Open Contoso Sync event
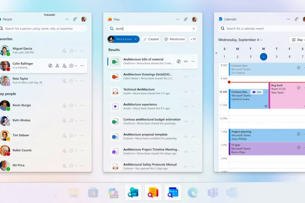 coord(267,69)
